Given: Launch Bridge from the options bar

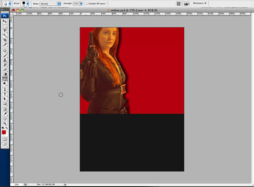Looking at the screenshot, I should [187, 4].
